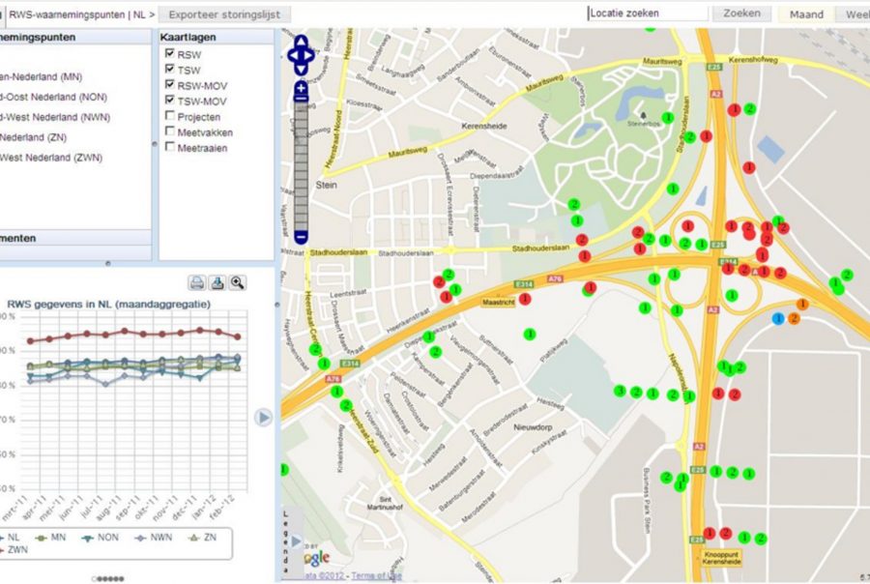
Task: Zoom in with the map plus button
Action: tap(302, 89)
